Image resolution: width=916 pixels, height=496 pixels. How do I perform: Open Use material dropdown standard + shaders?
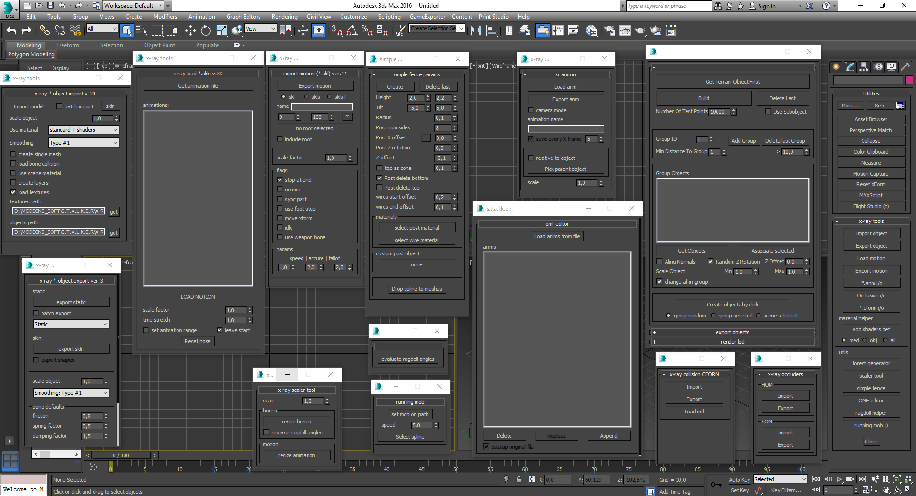point(83,130)
